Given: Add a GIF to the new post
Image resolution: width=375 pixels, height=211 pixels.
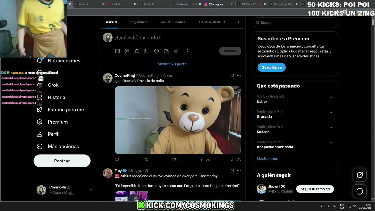Looking at the screenshot, I should [127, 51].
